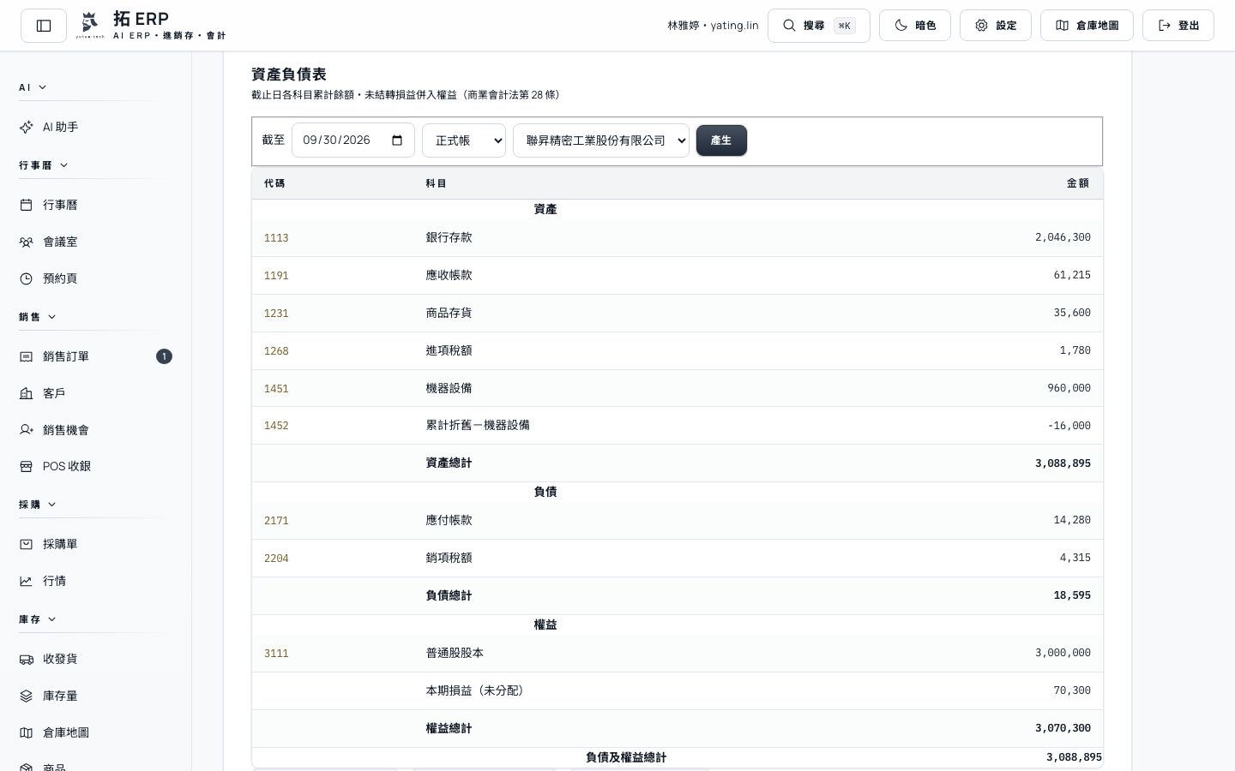Click the 資產總計 amount 3,088,895
This screenshot has width=1235, height=771.
1063,463
